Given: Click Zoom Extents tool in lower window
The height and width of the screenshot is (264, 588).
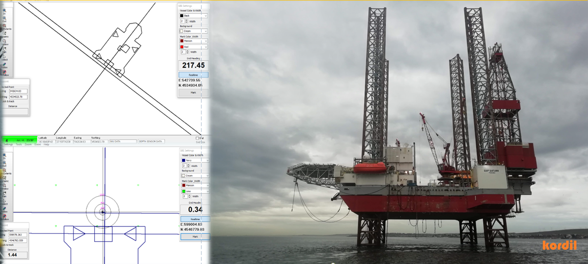Looking at the screenshot, I should point(5,171).
